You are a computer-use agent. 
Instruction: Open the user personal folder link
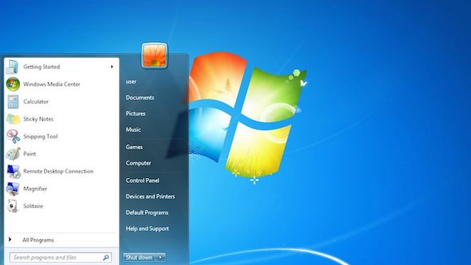(x=131, y=81)
